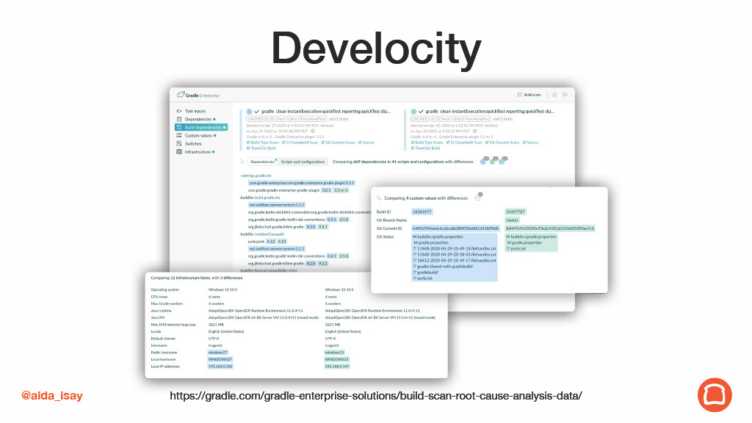This screenshot has height=423, width=752.
Task: Click the build.gradle.kts script link
Action: [x=267, y=198]
